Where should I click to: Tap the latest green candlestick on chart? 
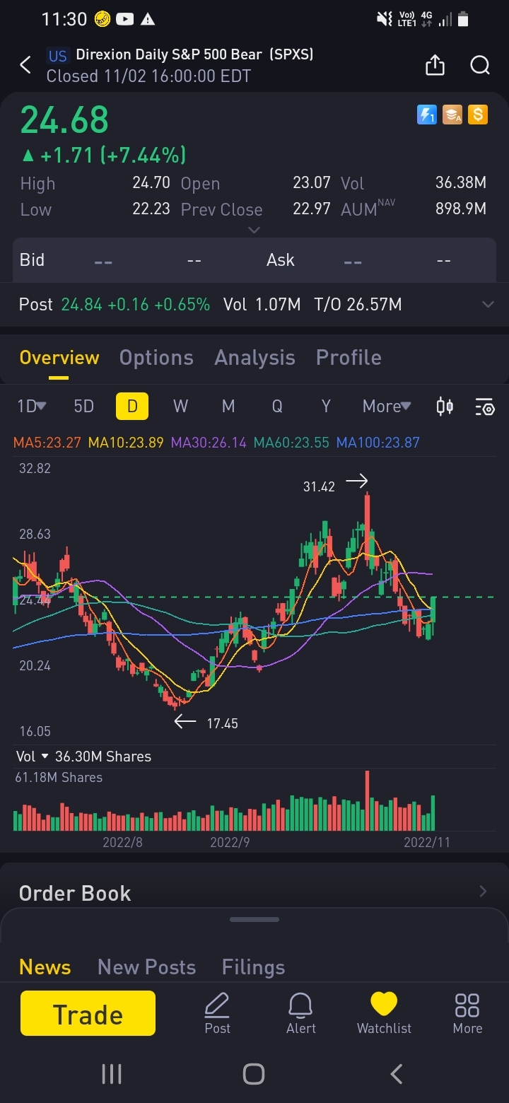(433, 609)
